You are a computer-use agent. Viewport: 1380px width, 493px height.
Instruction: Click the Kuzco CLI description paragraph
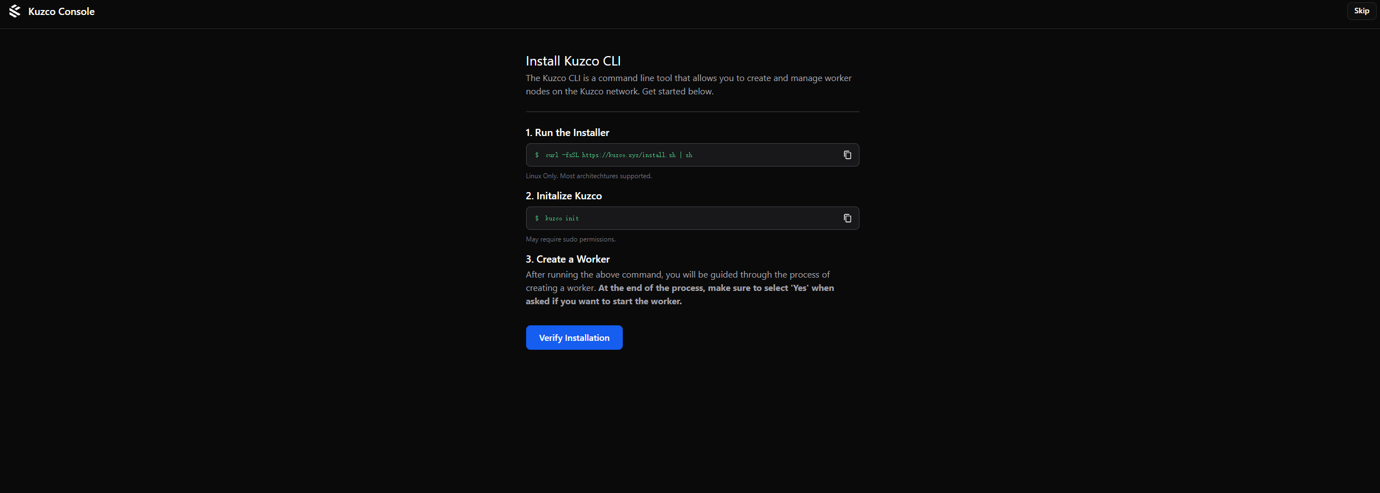(689, 85)
